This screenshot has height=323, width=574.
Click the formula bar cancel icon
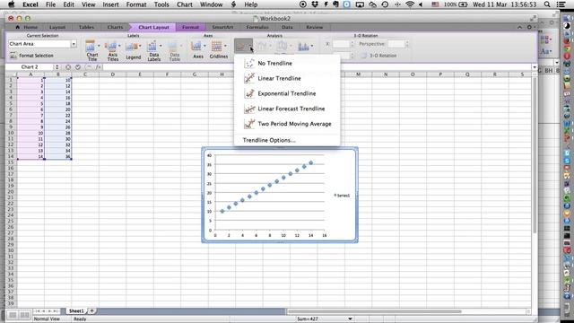point(68,67)
